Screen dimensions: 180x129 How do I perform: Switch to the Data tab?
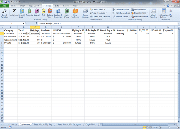(57, 6)
